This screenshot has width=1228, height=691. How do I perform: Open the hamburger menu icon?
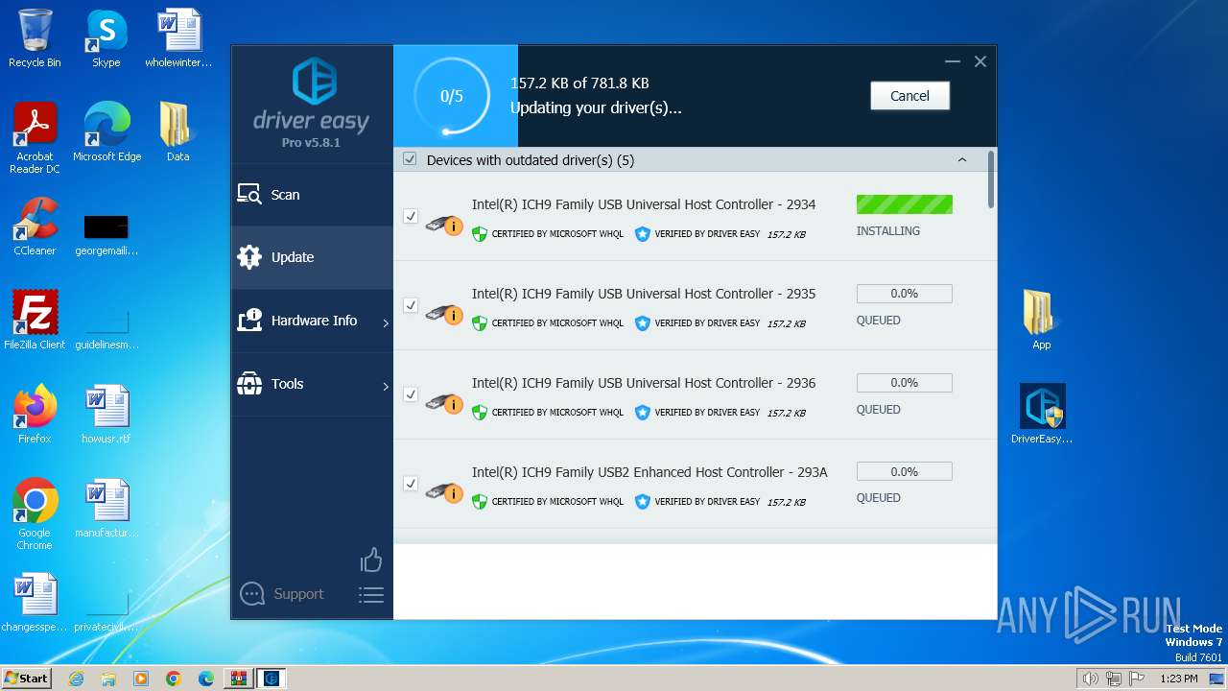pos(371,595)
